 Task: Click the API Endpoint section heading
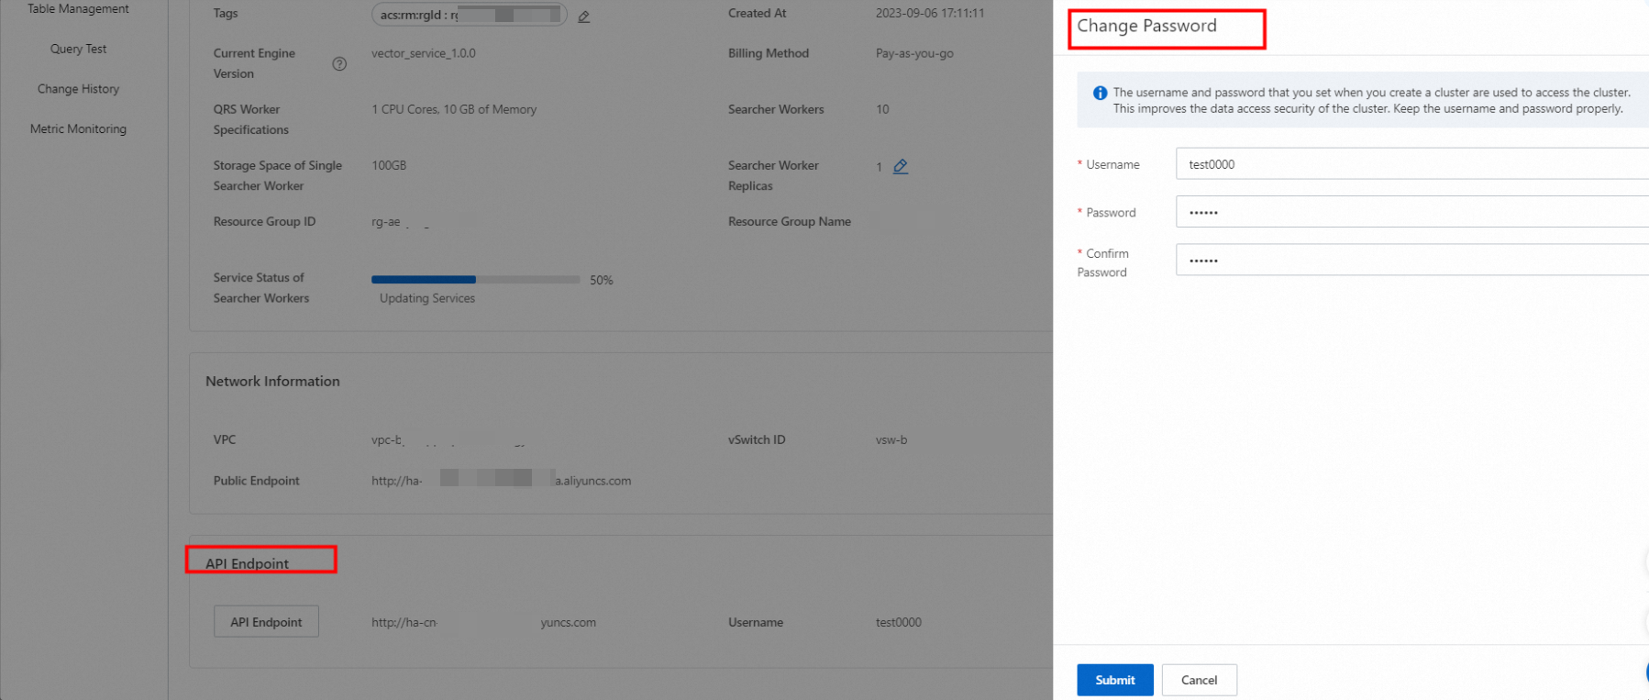[x=247, y=563]
